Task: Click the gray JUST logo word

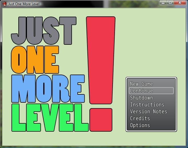Action: click(44, 31)
